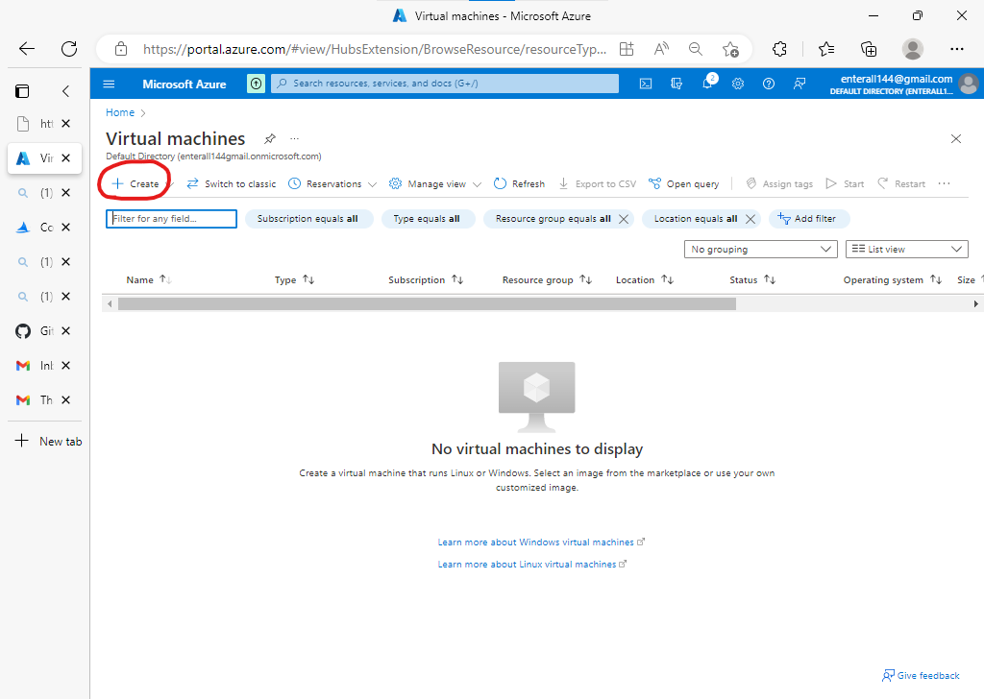
Task: Click the Create button
Action: pyautogui.click(x=135, y=183)
